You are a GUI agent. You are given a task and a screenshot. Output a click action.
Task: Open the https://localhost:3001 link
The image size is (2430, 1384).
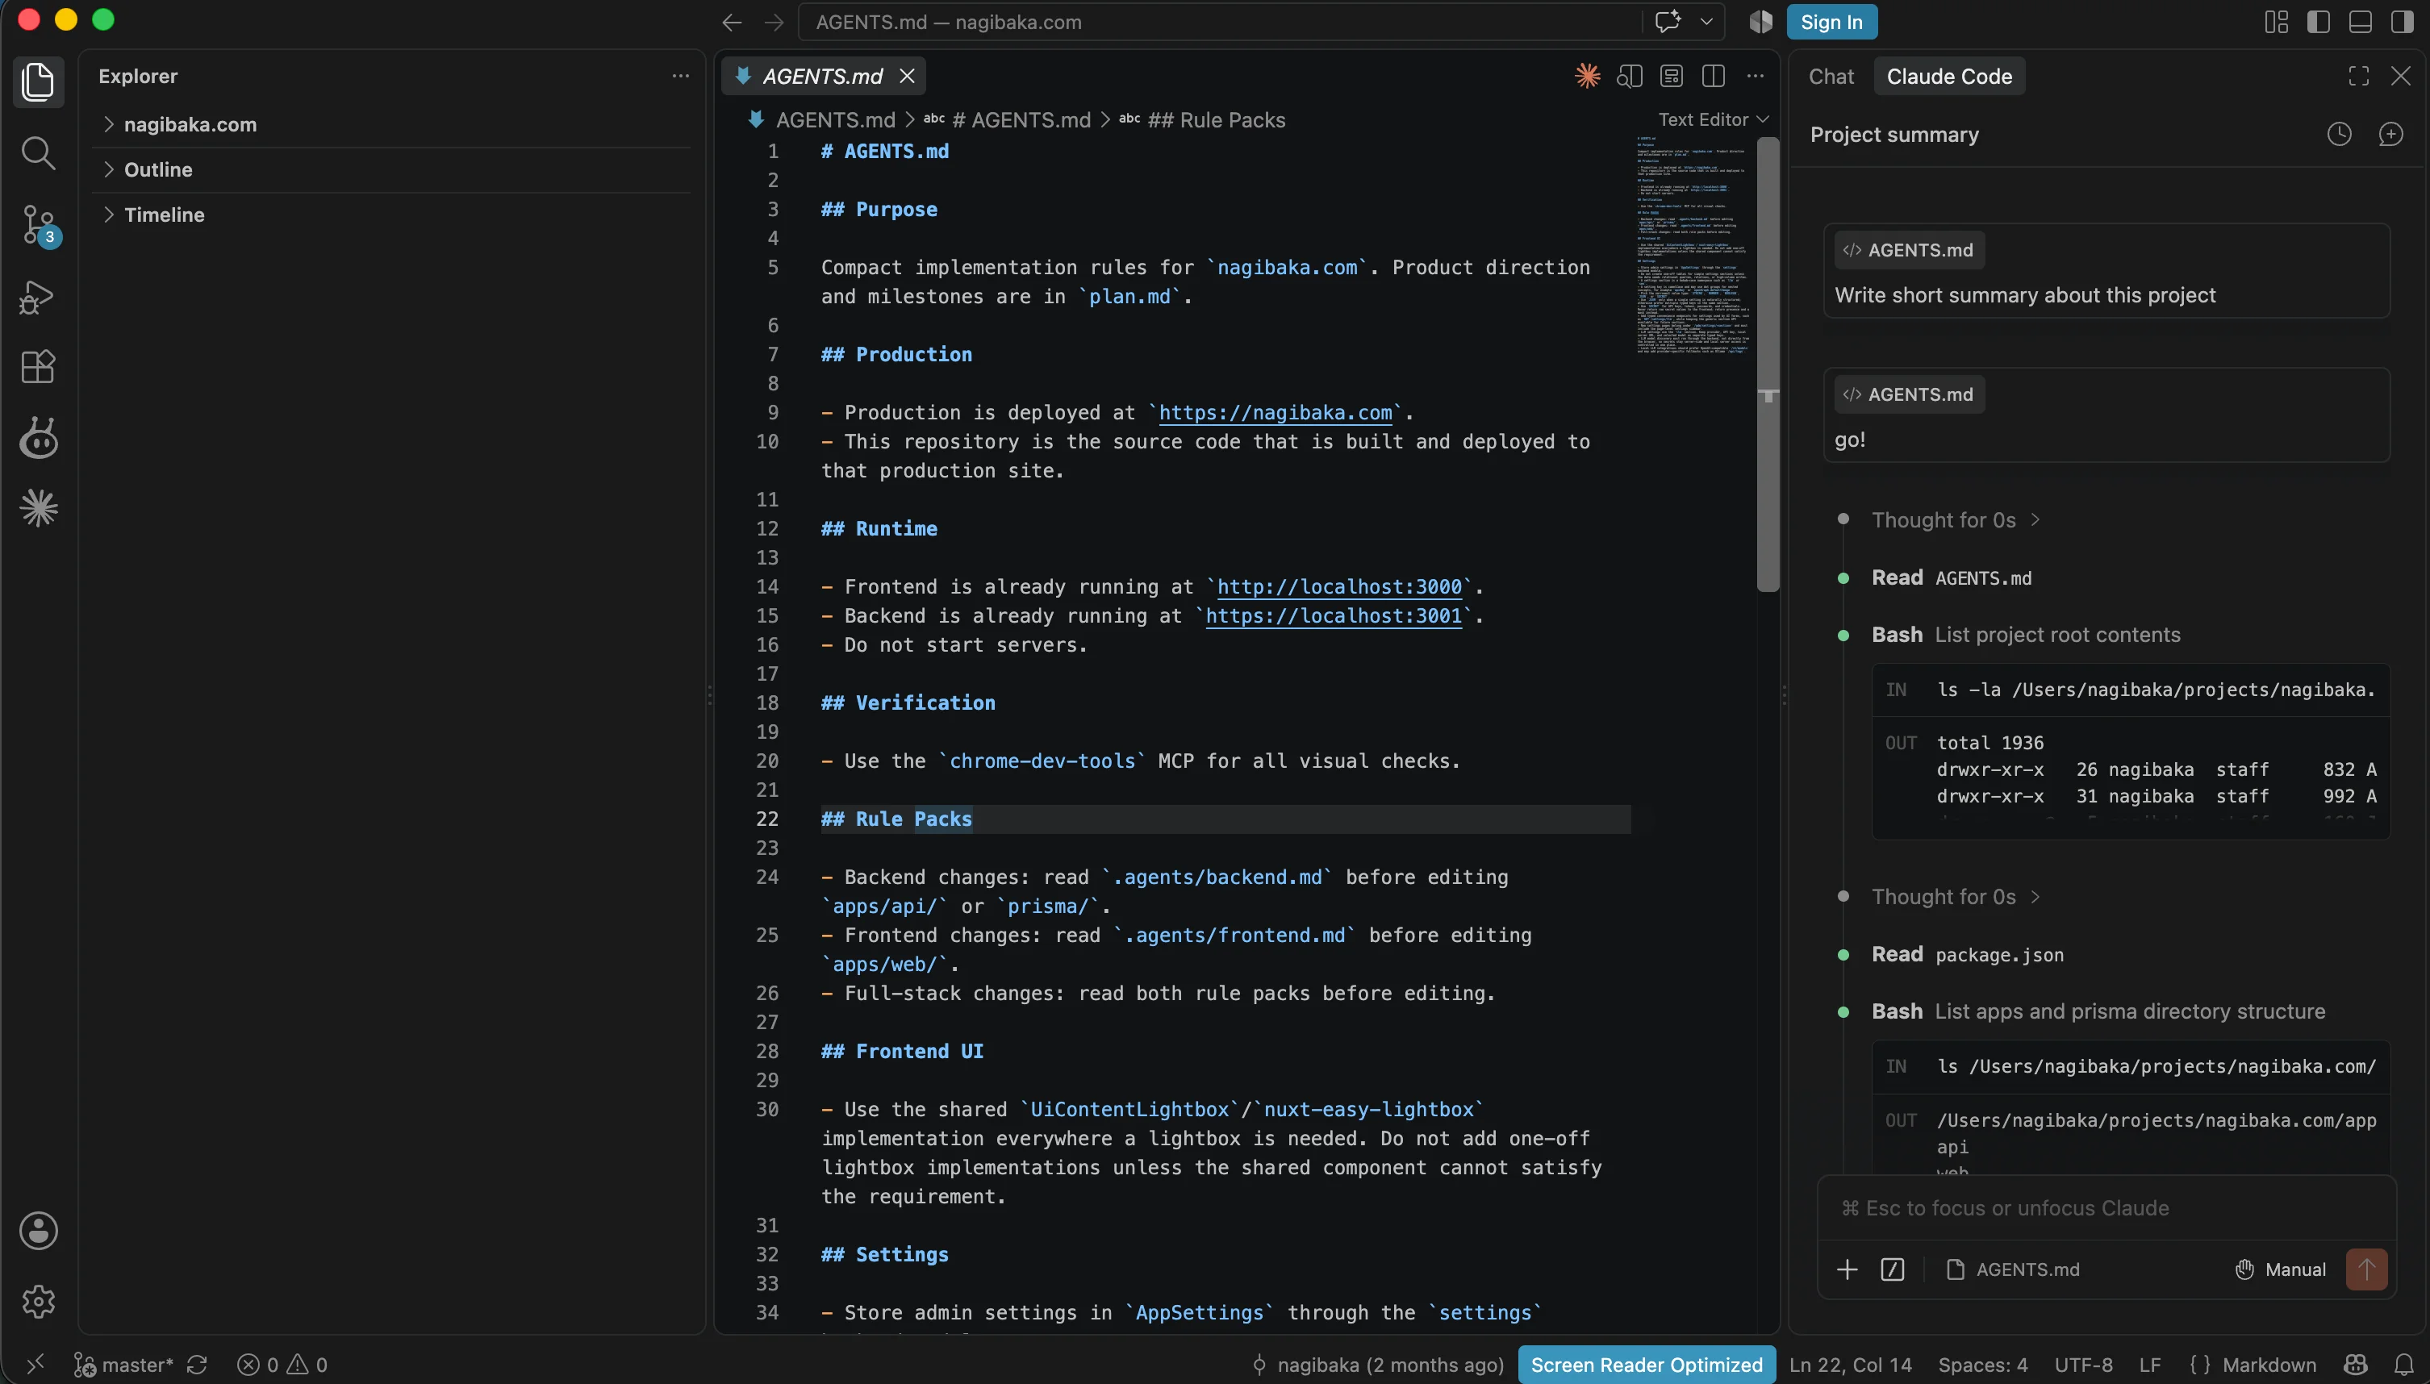1334,616
